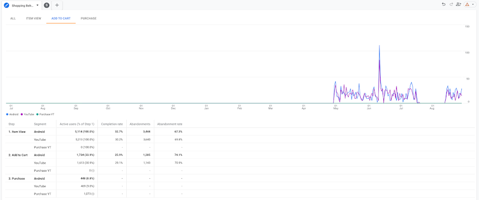Screen dimensions: 479x200
Task: Switch to the ALL tab
Action: click(x=13, y=18)
